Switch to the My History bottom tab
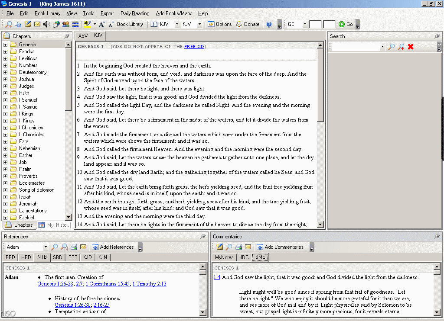The width and height of the screenshot is (444, 321). click(54, 225)
